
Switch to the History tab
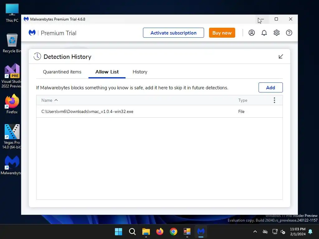tap(140, 72)
